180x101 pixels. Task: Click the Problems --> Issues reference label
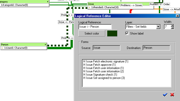131,5
